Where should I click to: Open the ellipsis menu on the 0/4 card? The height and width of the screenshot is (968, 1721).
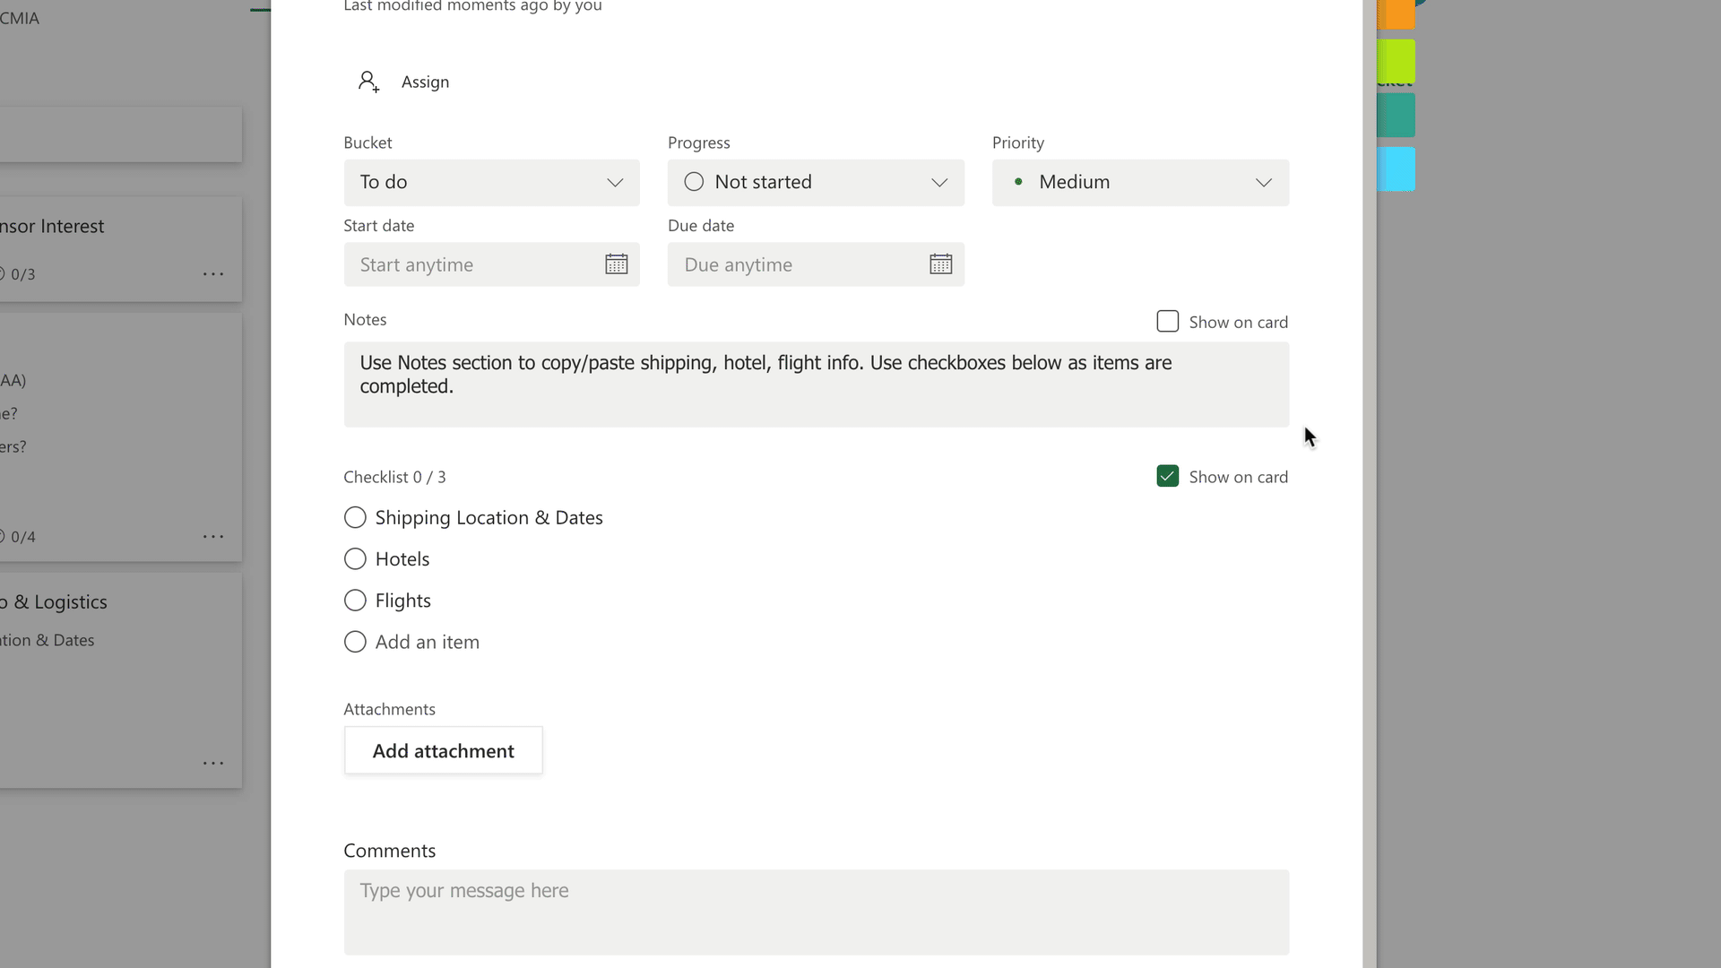pyautogui.click(x=213, y=536)
